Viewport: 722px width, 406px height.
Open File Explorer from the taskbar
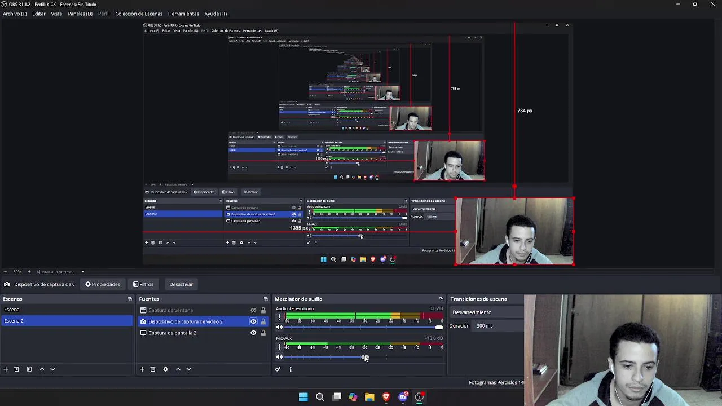pyautogui.click(x=369, y=397)
